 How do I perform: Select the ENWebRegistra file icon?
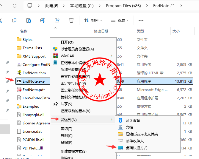(x=19, y=98)
